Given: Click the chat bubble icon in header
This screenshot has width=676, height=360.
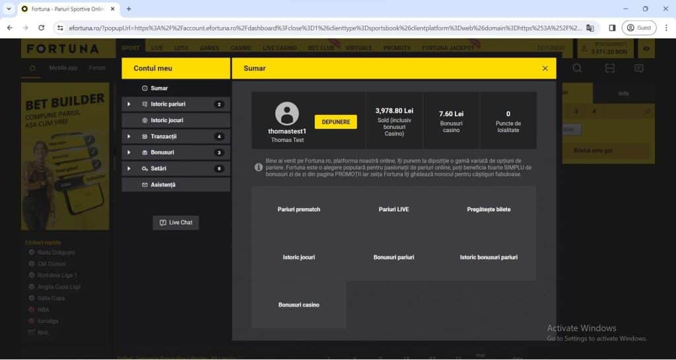Looking at the screenshot, I should [x=639, y=68].
